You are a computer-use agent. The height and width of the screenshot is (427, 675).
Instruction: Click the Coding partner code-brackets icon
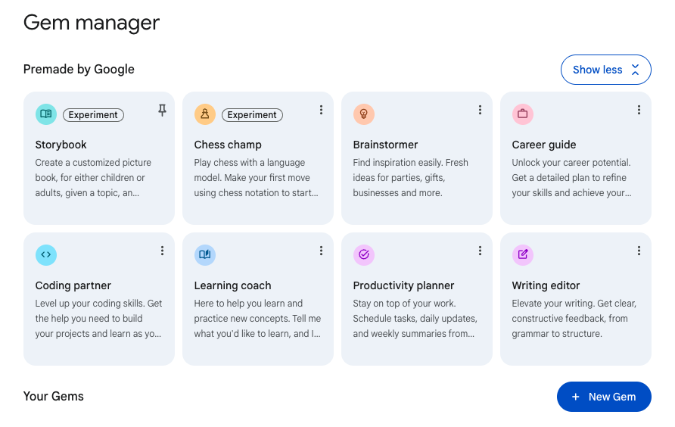point(46,255)
